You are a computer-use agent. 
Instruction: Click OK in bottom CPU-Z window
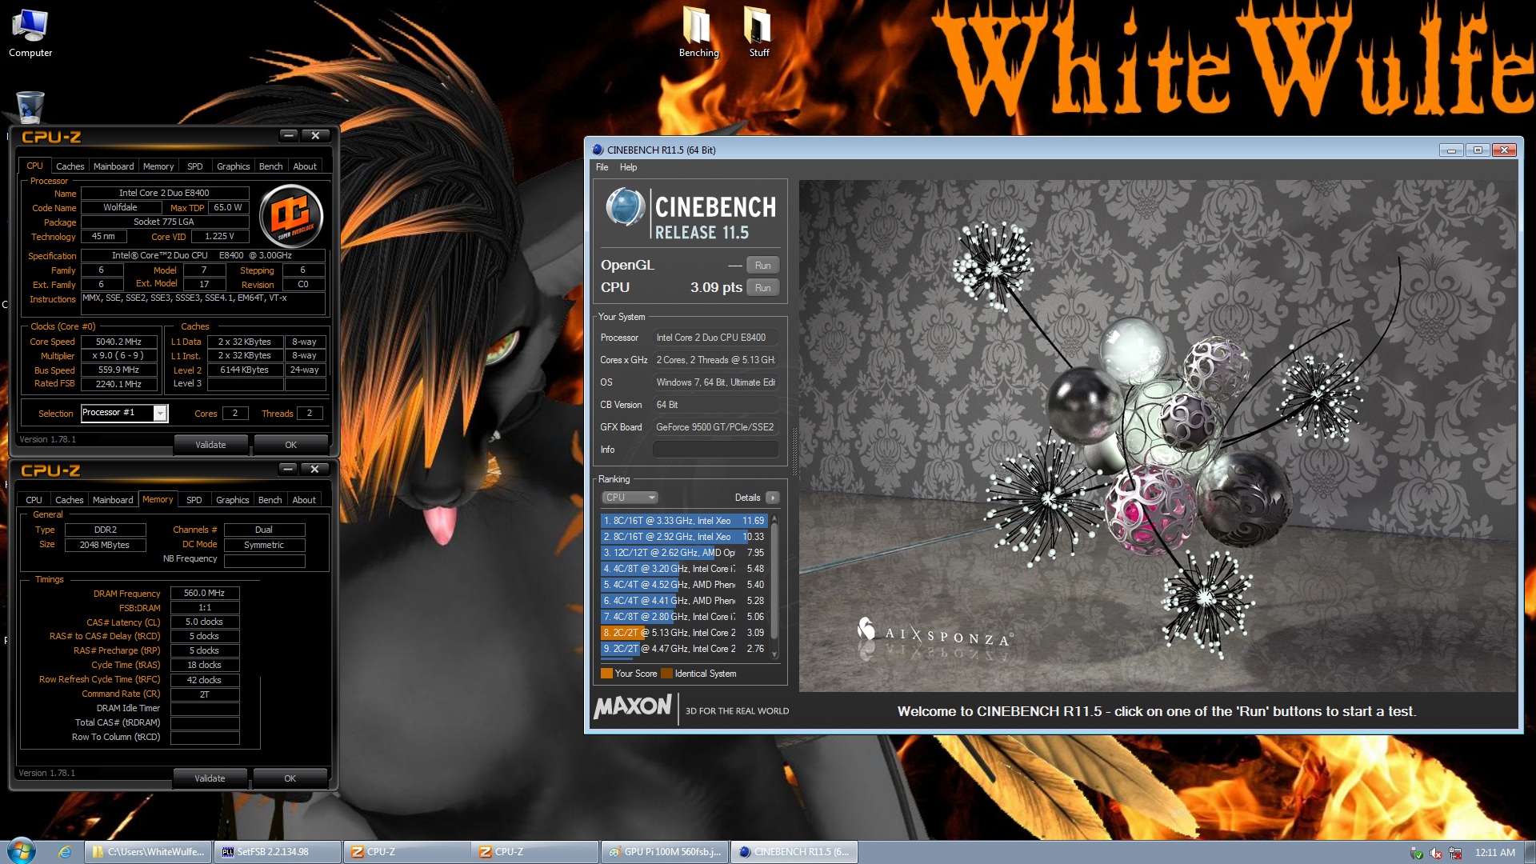click(290, 778)
